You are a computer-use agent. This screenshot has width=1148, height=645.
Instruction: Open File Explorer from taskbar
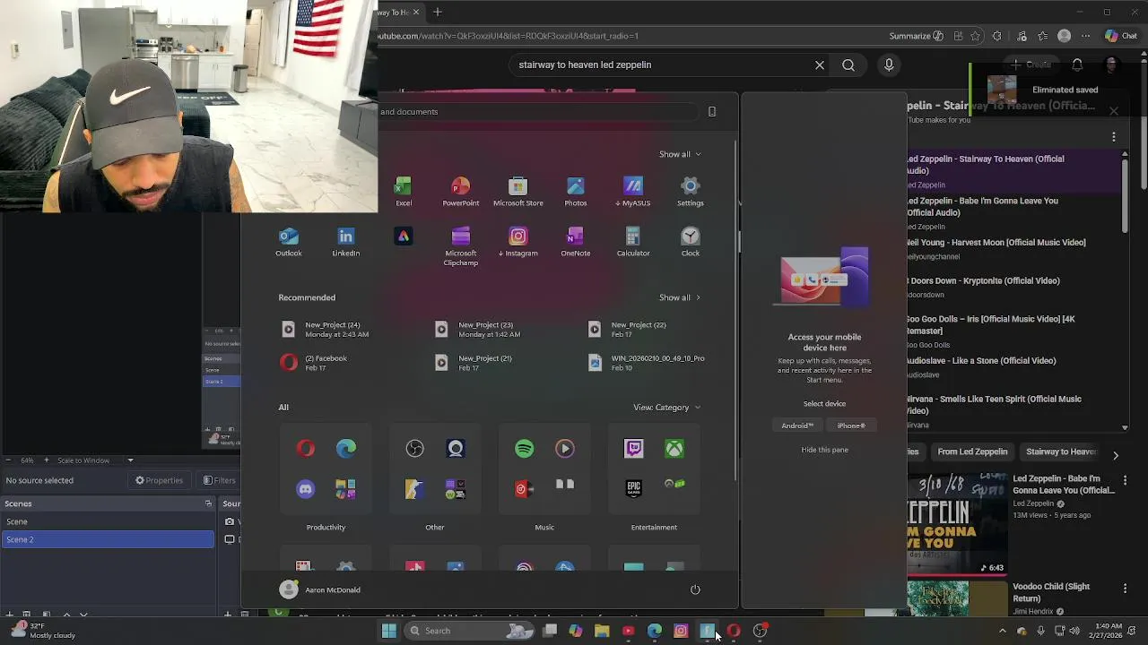tap(602, 631)
